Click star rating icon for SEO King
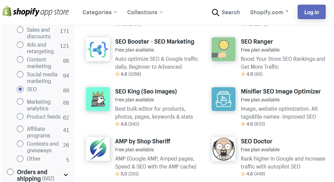Image resolution: width=334 pixels, height=182 pixels. pos(117,124)
